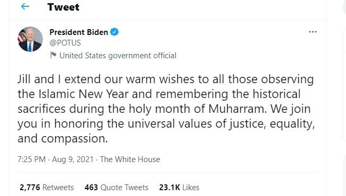Viewport: 346px width, 196px height.
Task: View the 463 Quote Tweets list
Action: 117,188
